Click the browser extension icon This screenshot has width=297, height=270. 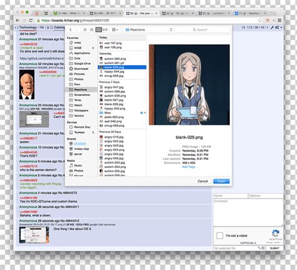[x=268, y=20]
